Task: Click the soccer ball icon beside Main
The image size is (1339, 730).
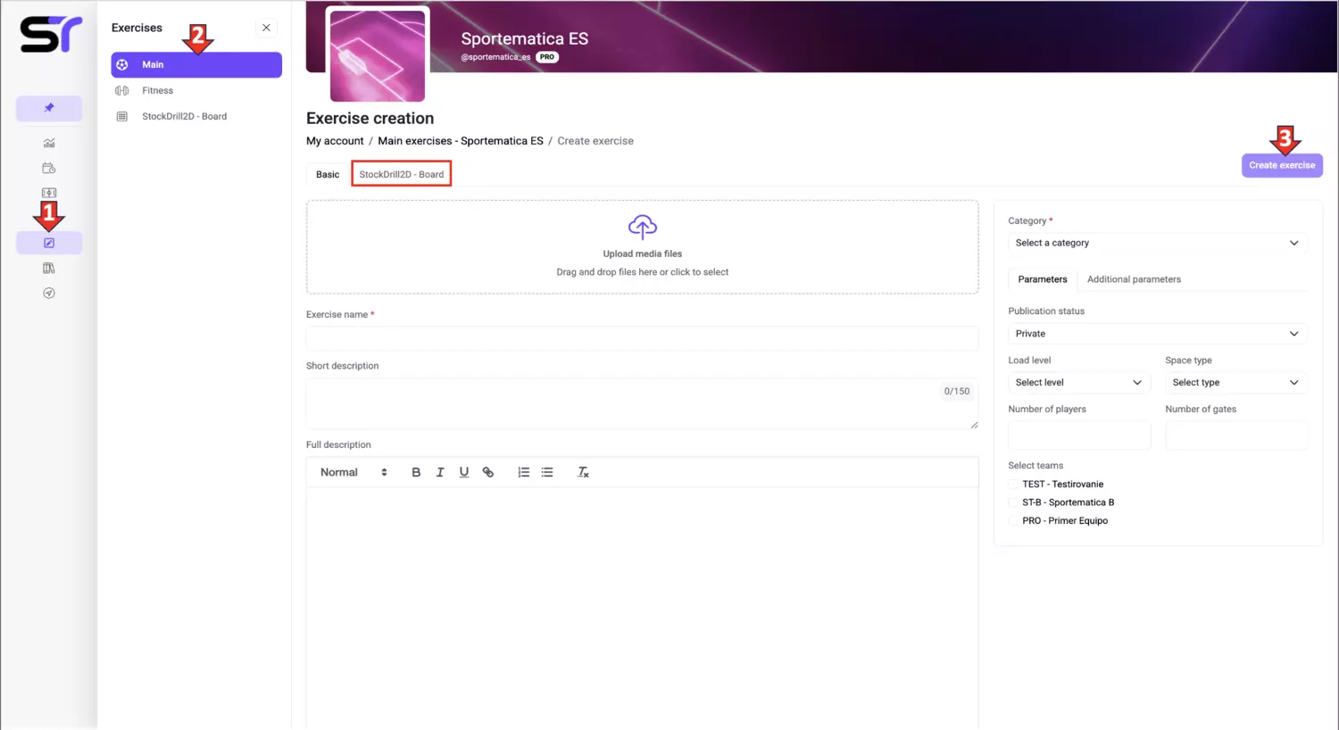Action: (122, 64)
